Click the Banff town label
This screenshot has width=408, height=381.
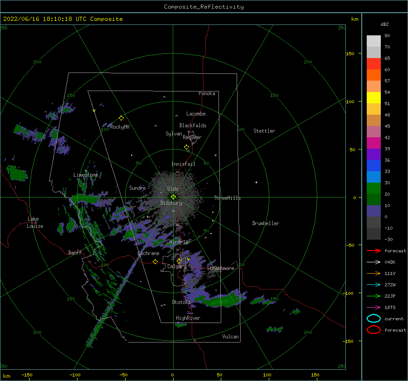(x=75, y=252)
